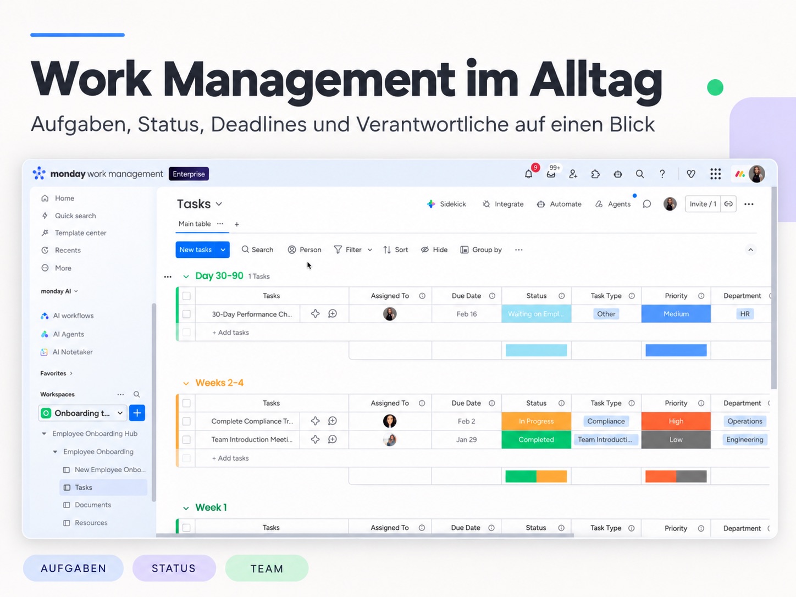Click the Group by button
Screen dimensions: 796x597
point(481,250)
